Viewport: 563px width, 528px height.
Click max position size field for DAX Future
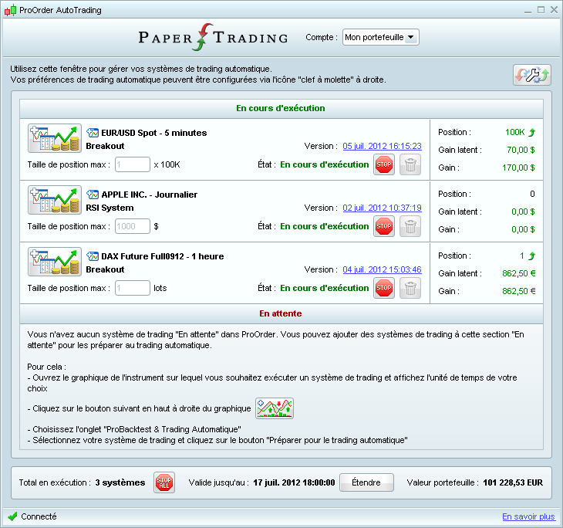pyautogui.click(x=132, y=288)
